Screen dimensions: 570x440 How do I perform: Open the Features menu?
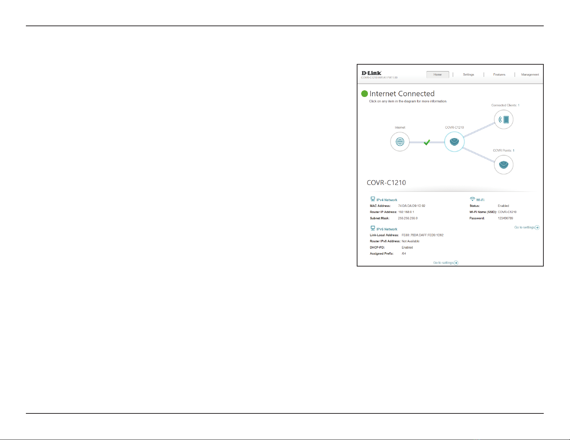tap(499, 75)
